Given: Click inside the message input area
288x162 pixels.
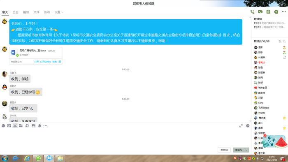Looking at the screenshot, I should [125, 138].
